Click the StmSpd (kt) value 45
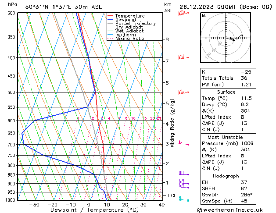 click(244, 201)
